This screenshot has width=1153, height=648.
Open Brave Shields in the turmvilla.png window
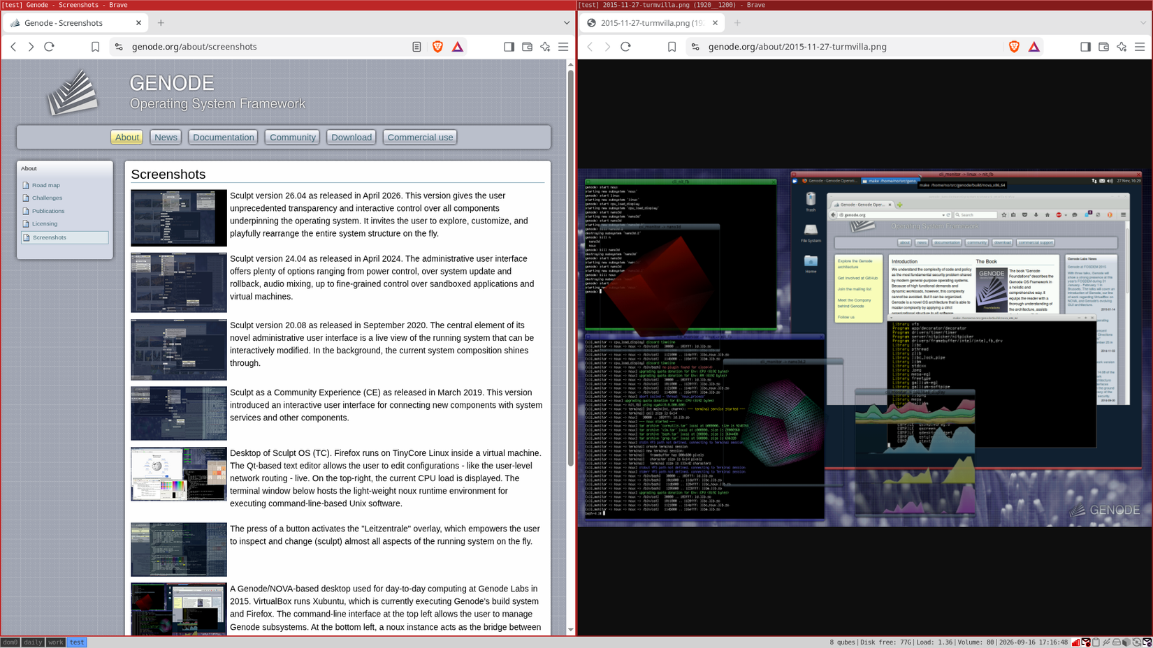[x=1014, y=47]
